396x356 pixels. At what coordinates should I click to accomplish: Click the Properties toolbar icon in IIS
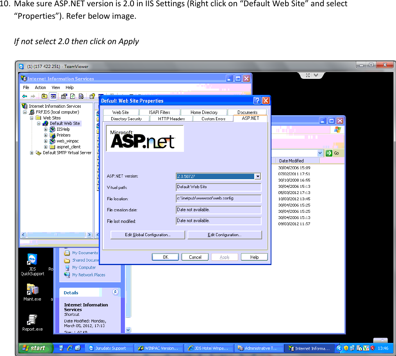[x=64, y=96]
